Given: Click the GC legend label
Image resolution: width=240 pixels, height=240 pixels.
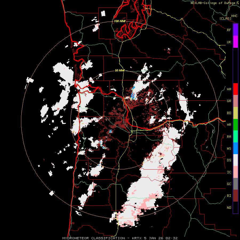Looking at the screenshot, I should 229,184.
